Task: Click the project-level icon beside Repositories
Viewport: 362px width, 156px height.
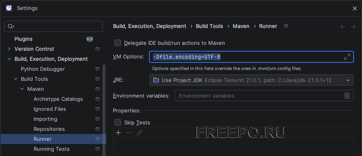Action: [97, 129]
